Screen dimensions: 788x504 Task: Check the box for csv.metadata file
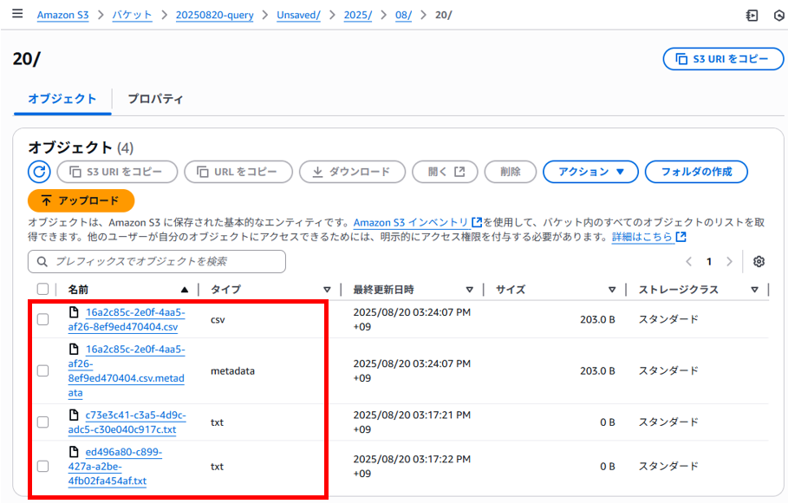coord(43,370)
